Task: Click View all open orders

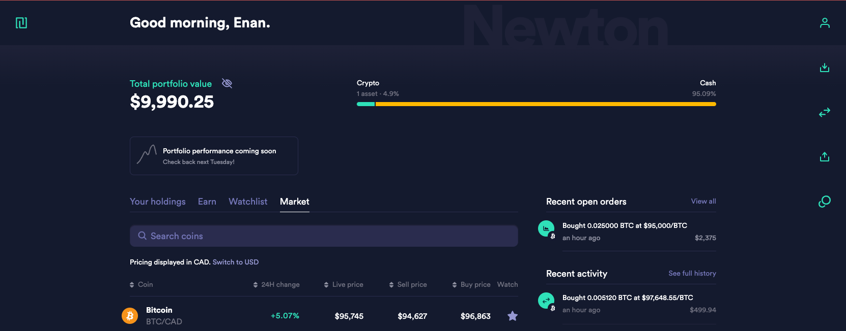Action: 703,202
